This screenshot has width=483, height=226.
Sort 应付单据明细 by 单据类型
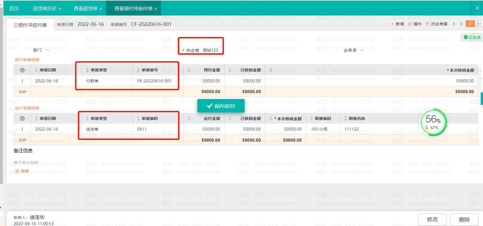click(87, 119)
